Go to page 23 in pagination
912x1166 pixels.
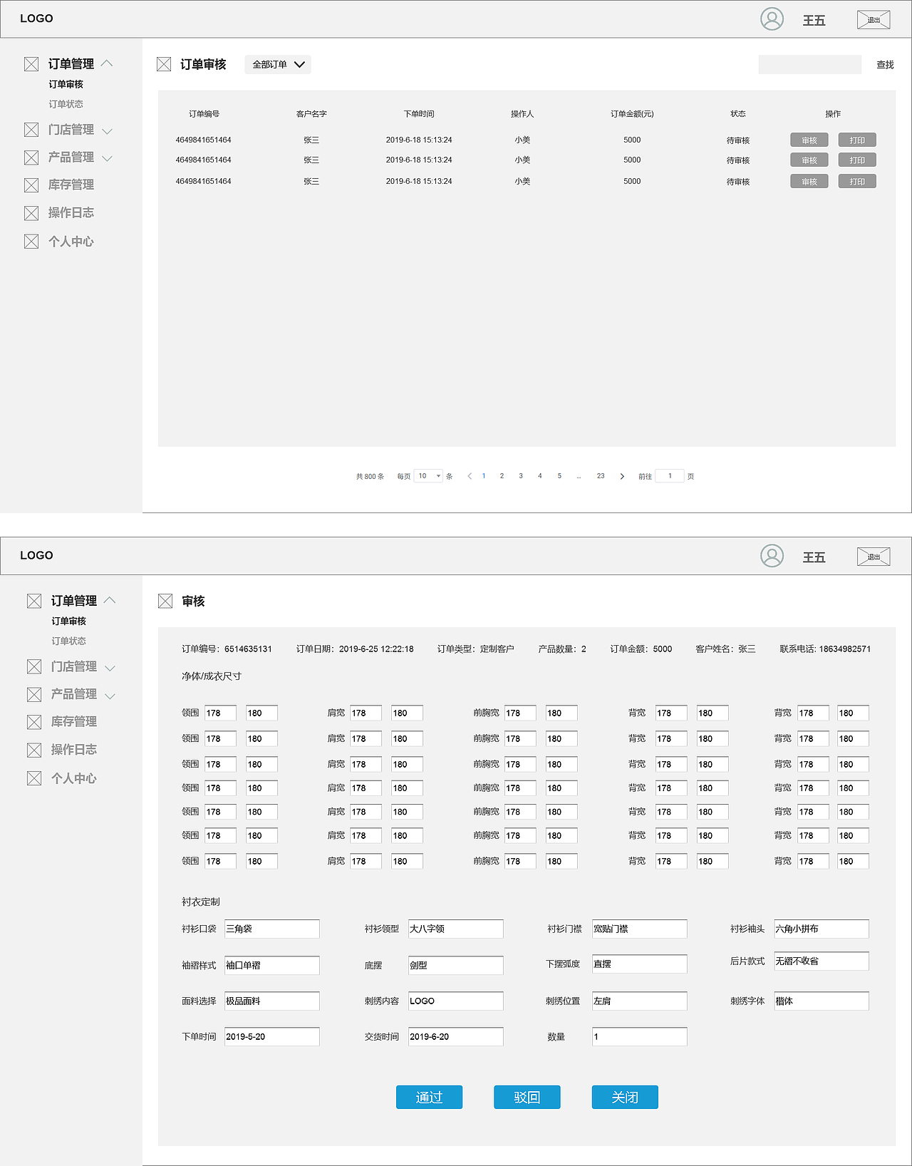(601, 476)
